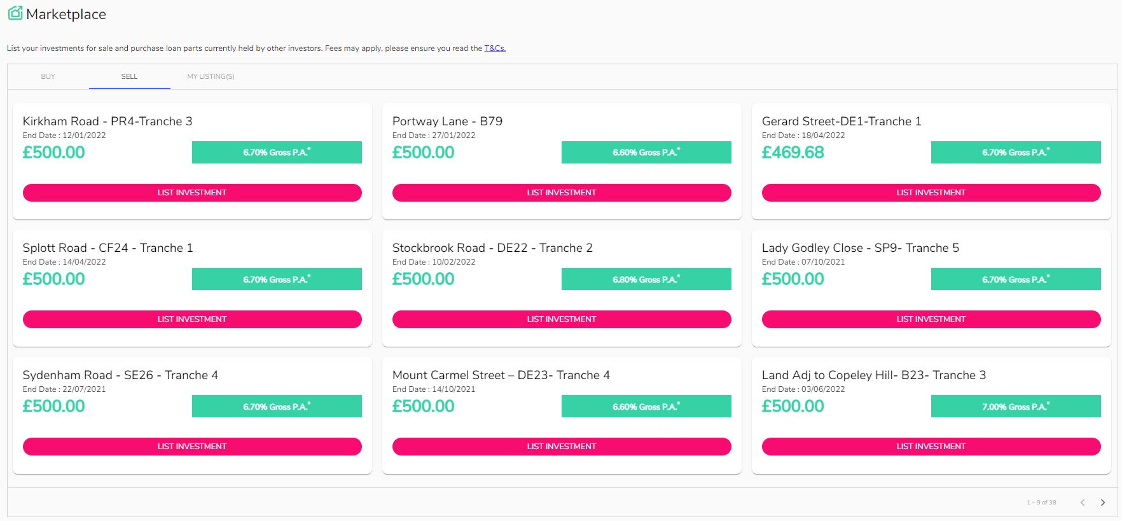This screenshot has width=1122, height=521.
Task: Click the £469.68 amount on Gerard Street
Action: pyautogui.click(x=793, y=153)
